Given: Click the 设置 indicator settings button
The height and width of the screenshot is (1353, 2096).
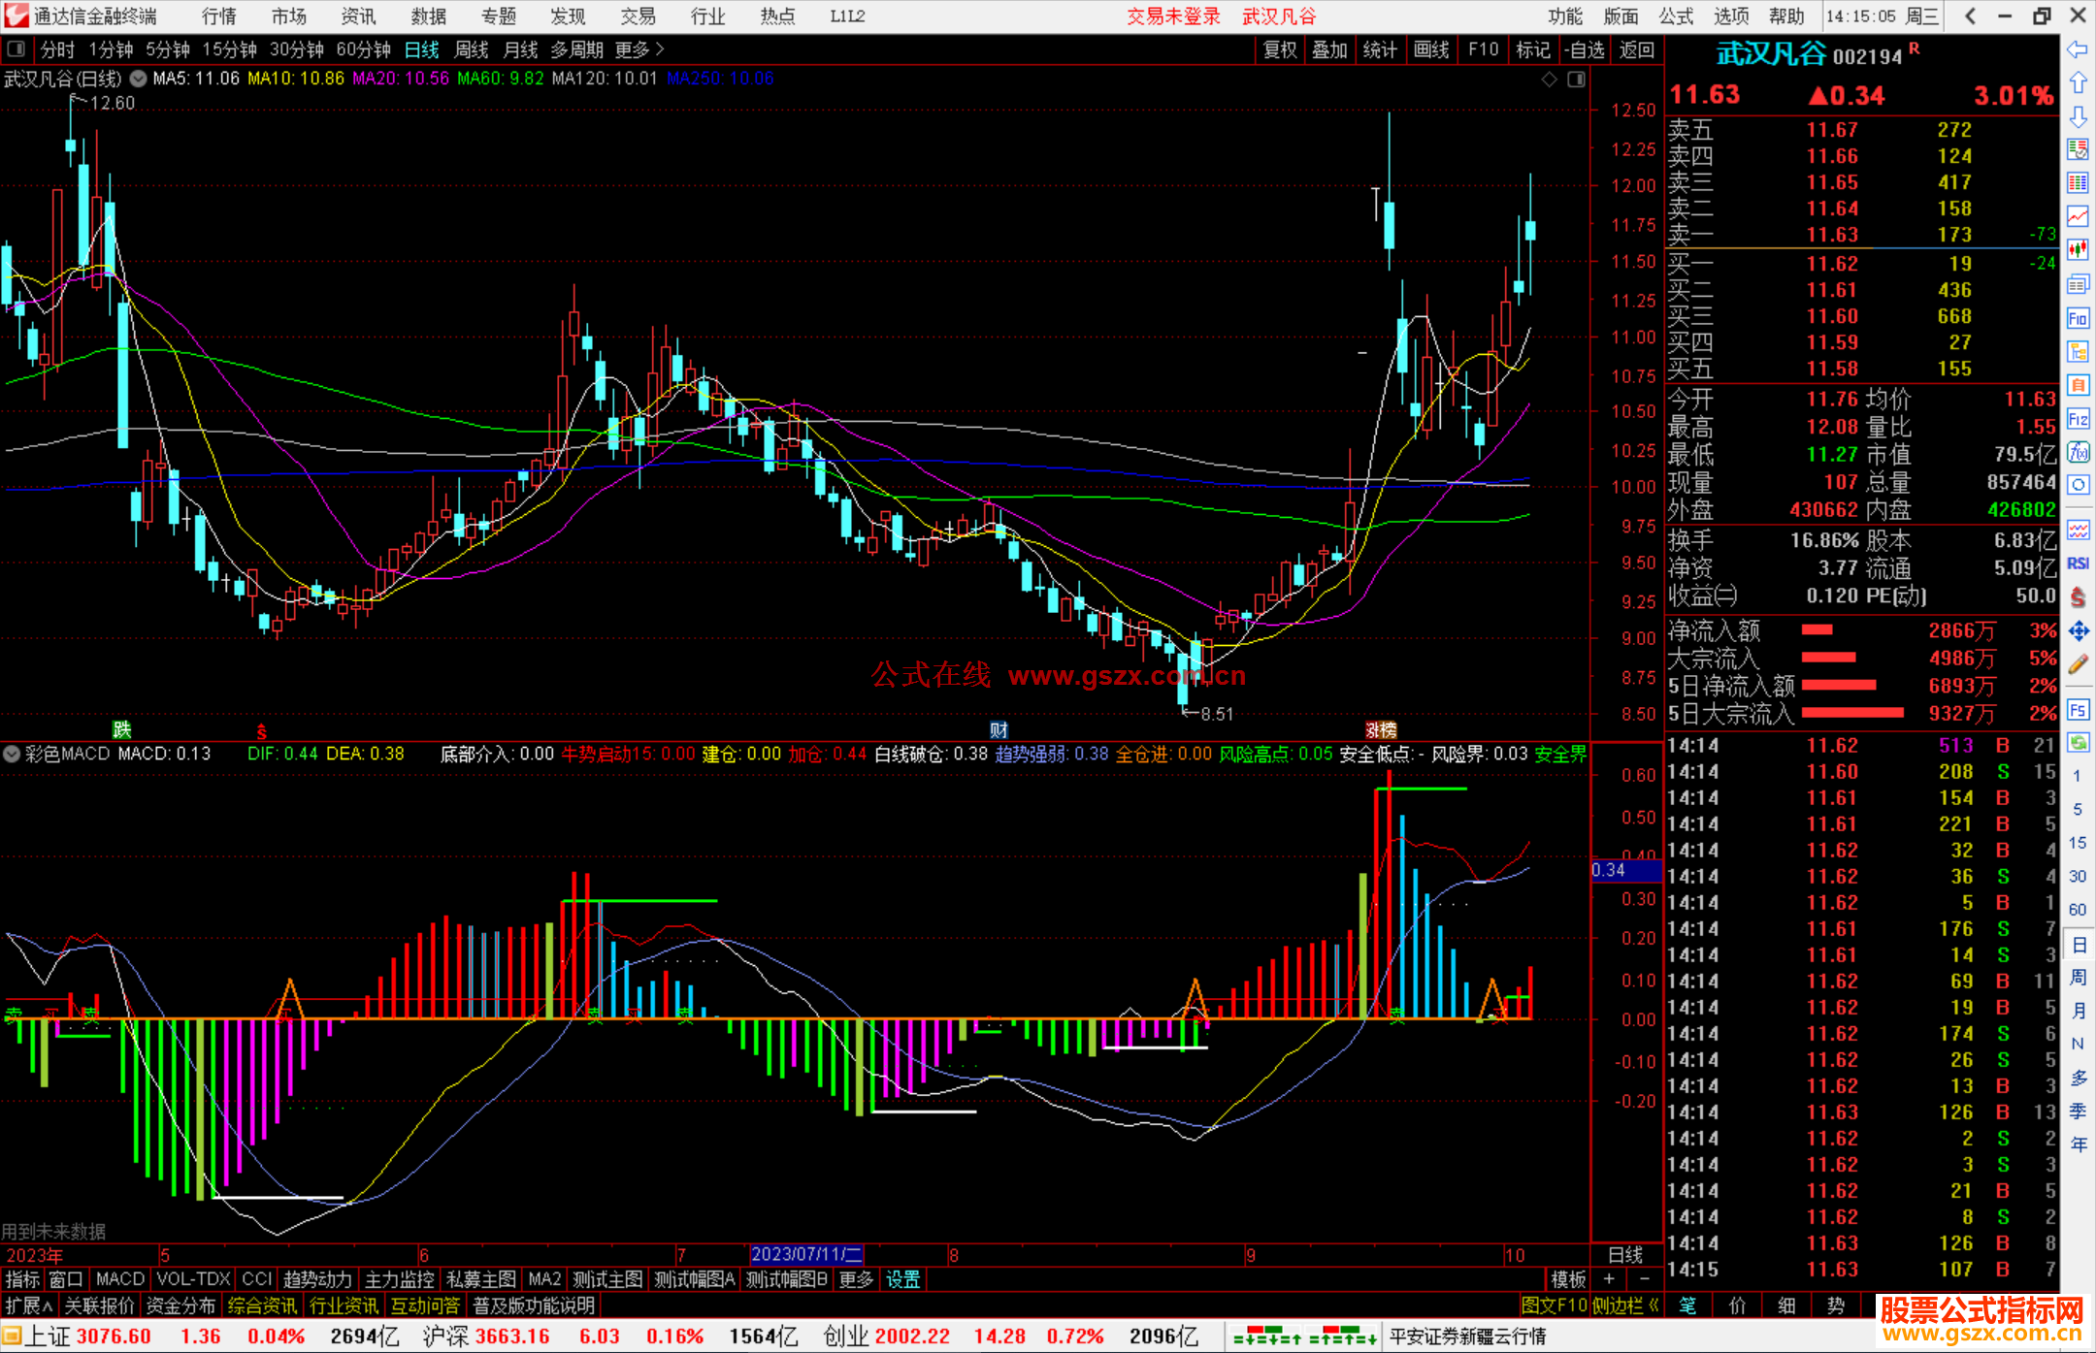Looking at the screenshot, I should [x=903, y=1279].
